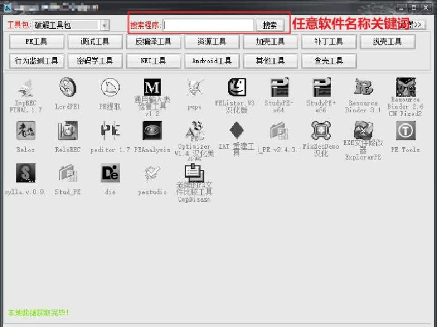This screenshot has height=327, width=437.
Task: Open the StudyPE+ x86 icon
Action: click(321, 87)
